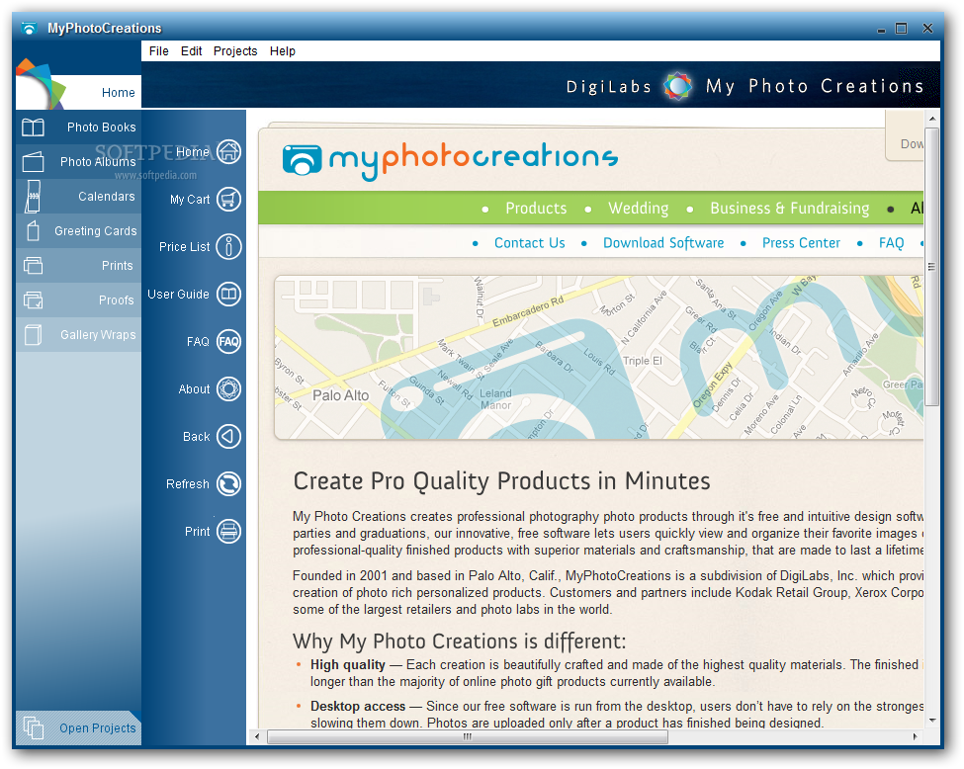This screenshot has width=964, height=769.
Task: Click the Prints stacked-photos icon
Action: [x=34, y=266]
